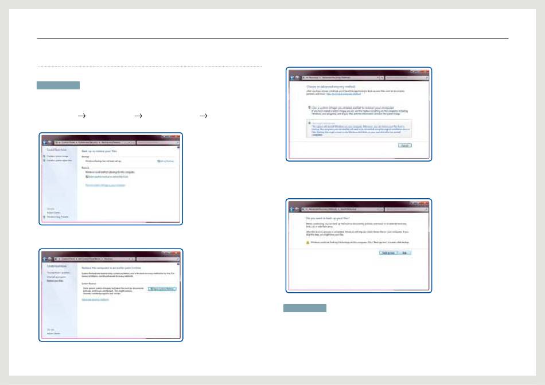This screenshot has height=385, width=545.
Task: Click All Control Panel Items breadcrumb in Recovery window
Action: point(89,259)
